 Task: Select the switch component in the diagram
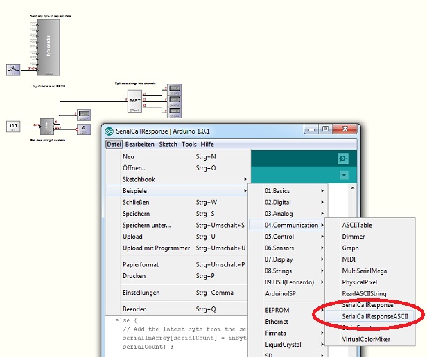[13, 70]
